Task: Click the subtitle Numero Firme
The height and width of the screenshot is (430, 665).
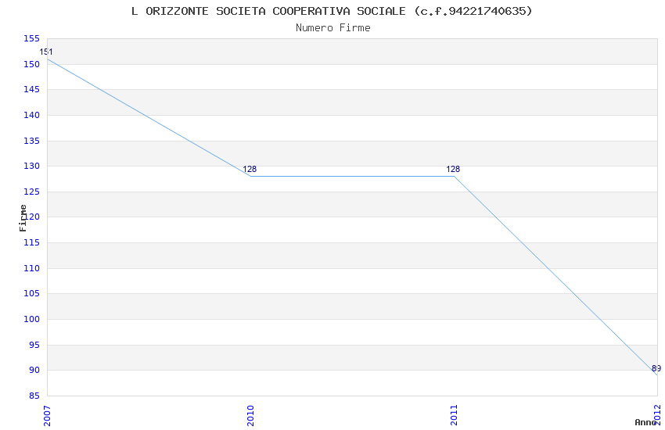Action: pyautogui.click(x=333, y=28)
